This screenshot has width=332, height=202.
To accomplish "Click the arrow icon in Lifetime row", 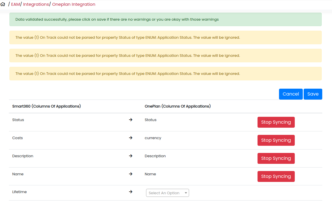I will coord(131,192).
